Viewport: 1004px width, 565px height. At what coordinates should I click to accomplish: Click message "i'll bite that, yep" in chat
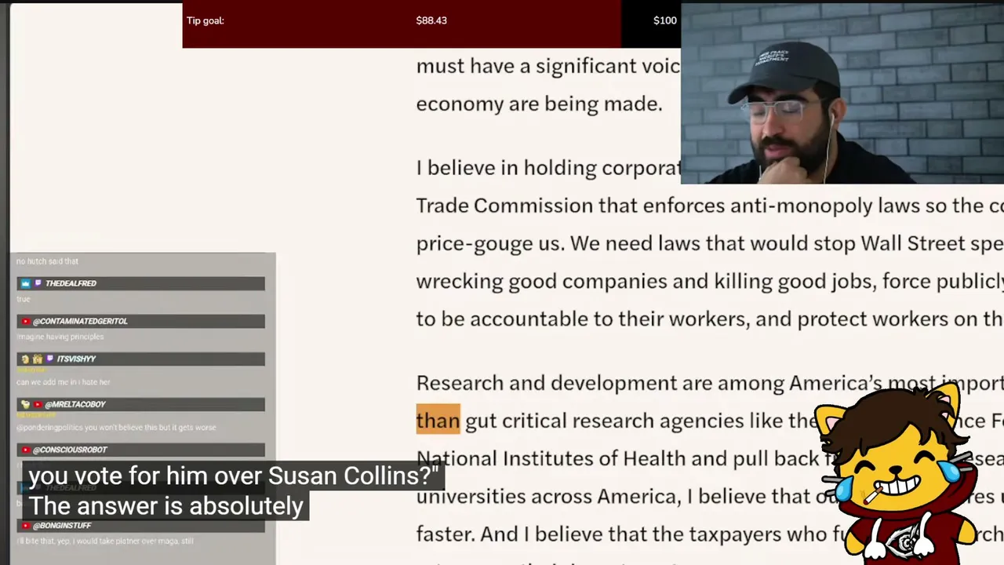click(x=105, y=541)
